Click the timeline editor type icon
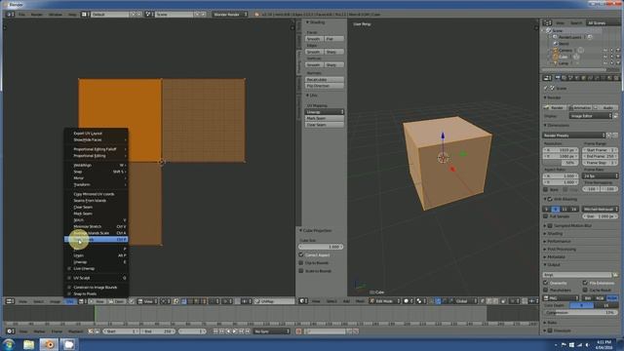This screenshot has width=624, height=351. pyautogui.click(x=11, y=331)
